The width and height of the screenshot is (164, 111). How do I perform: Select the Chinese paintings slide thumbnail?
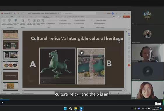(10, 76)
